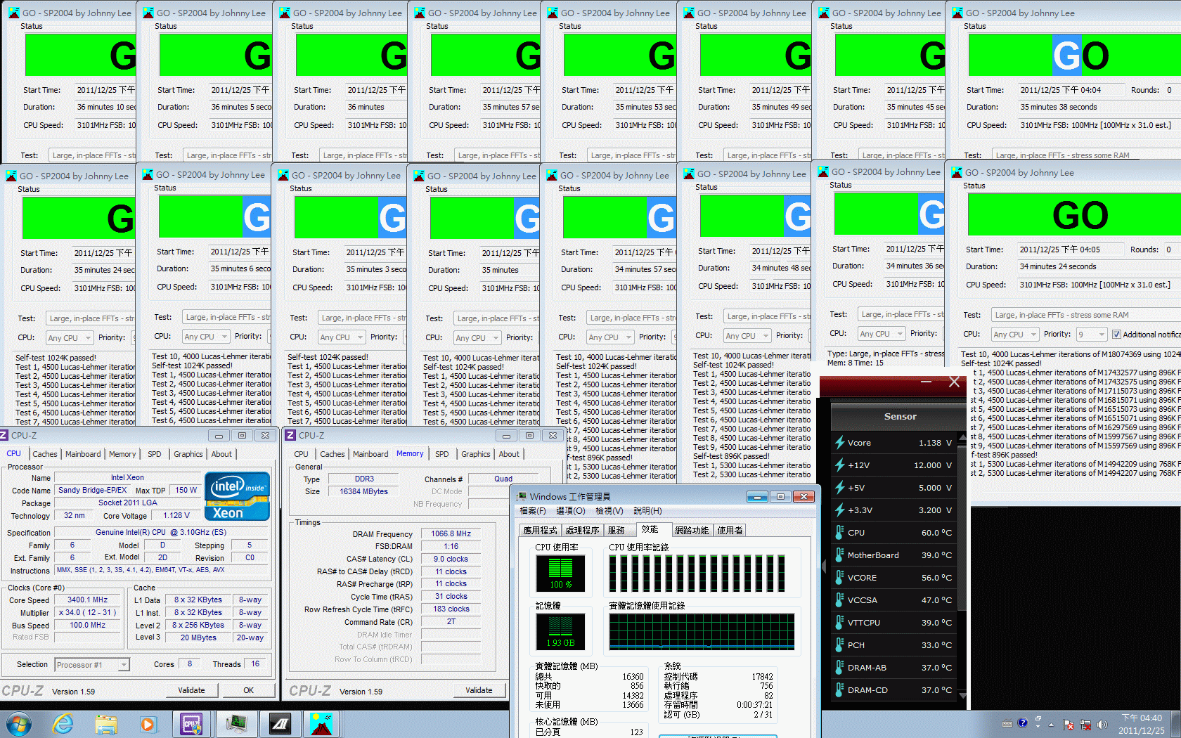Open the Windows Start menu orb

click(x=18, y=724)
